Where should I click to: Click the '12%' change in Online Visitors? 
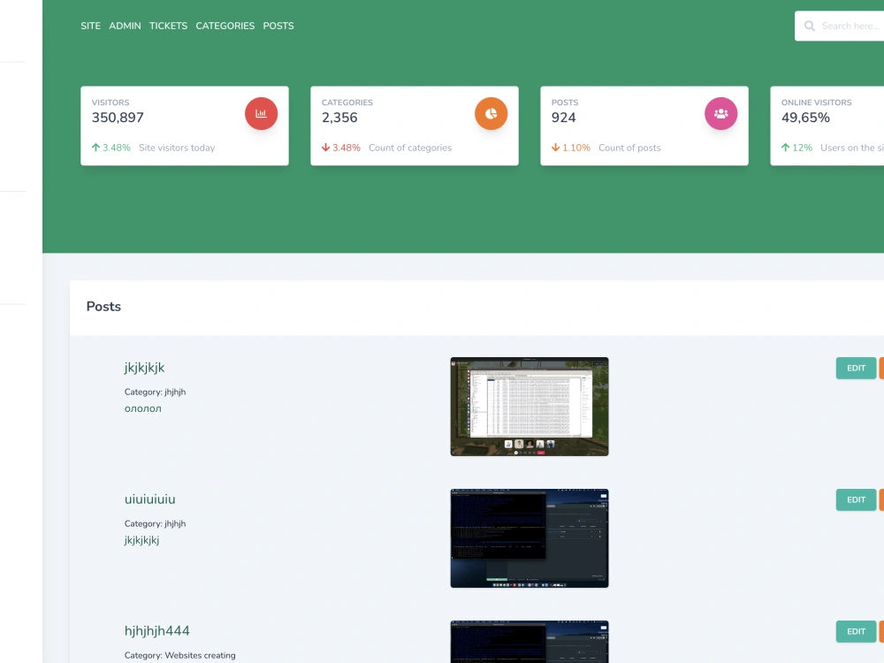[x=803, y=148]
